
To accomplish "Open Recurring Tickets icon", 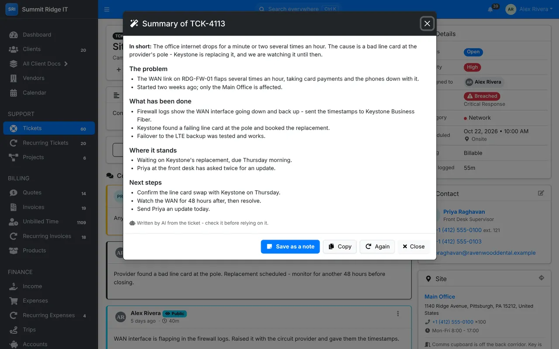I will pos(14,143).
